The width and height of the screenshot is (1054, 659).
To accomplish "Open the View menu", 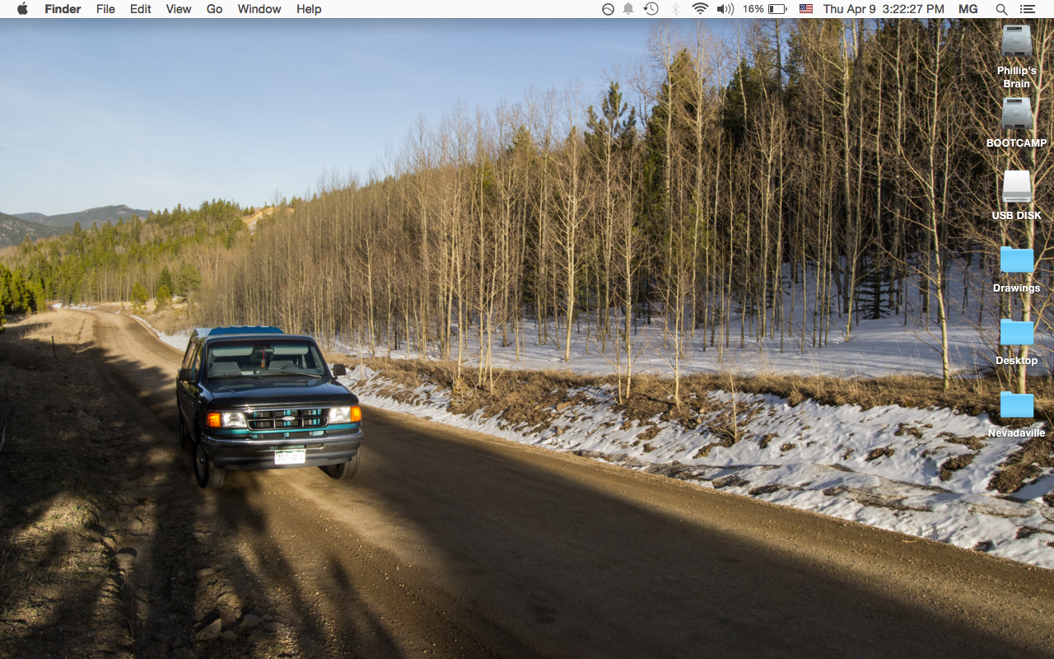I will (x=179, y=9).
